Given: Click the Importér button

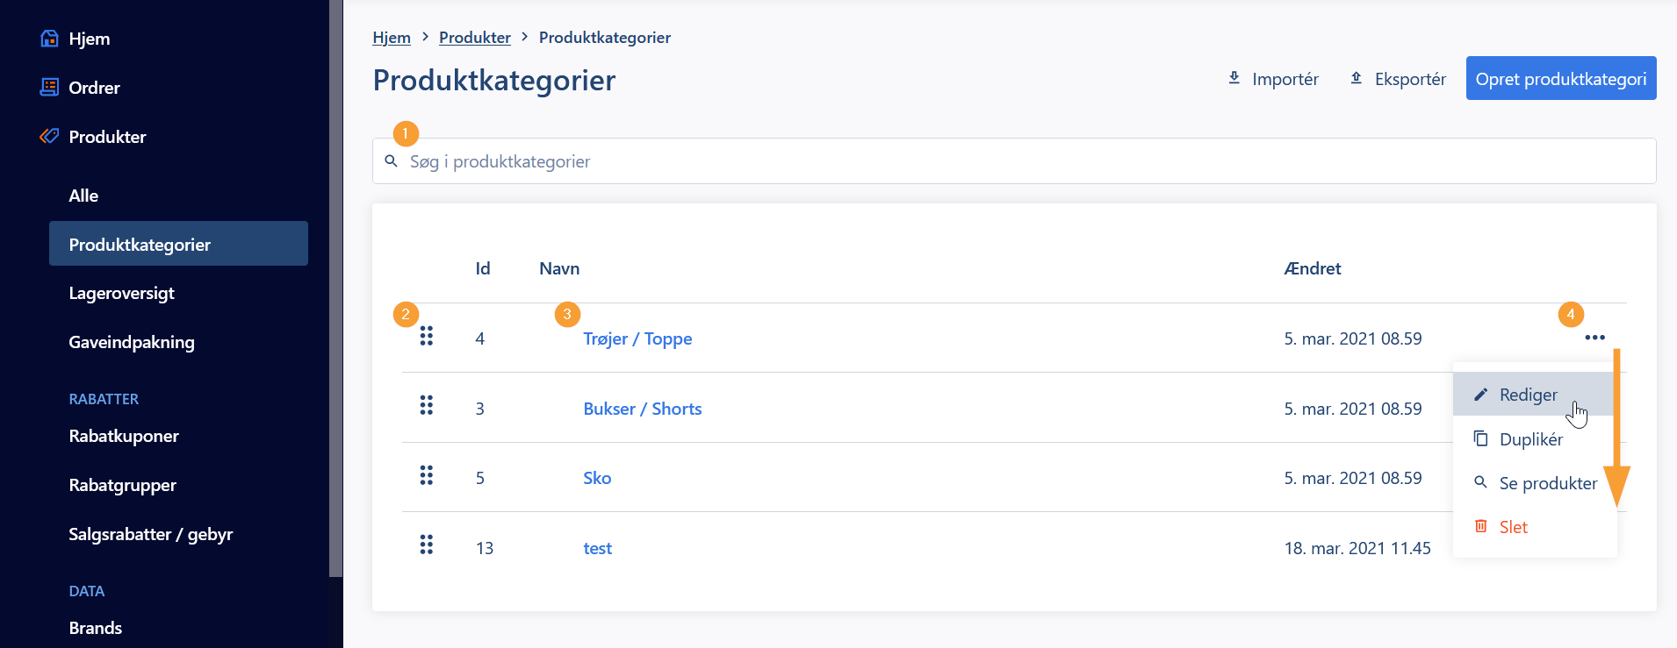Looking at the screenshot, I should [1273, 79].
